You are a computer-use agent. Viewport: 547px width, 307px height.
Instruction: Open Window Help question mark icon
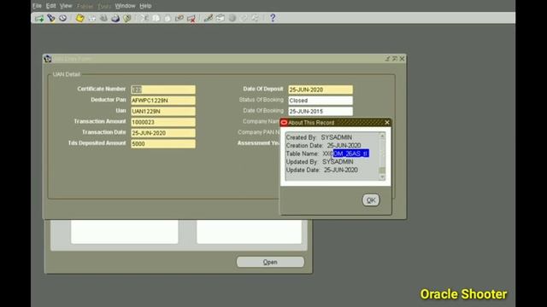click(273, 18)
